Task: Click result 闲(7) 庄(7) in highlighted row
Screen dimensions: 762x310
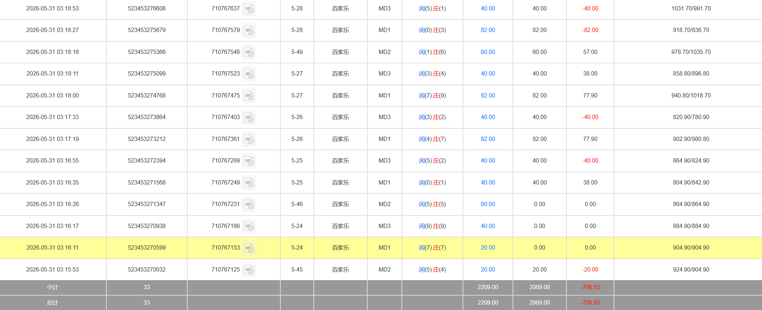Action: tap(432, 247)
